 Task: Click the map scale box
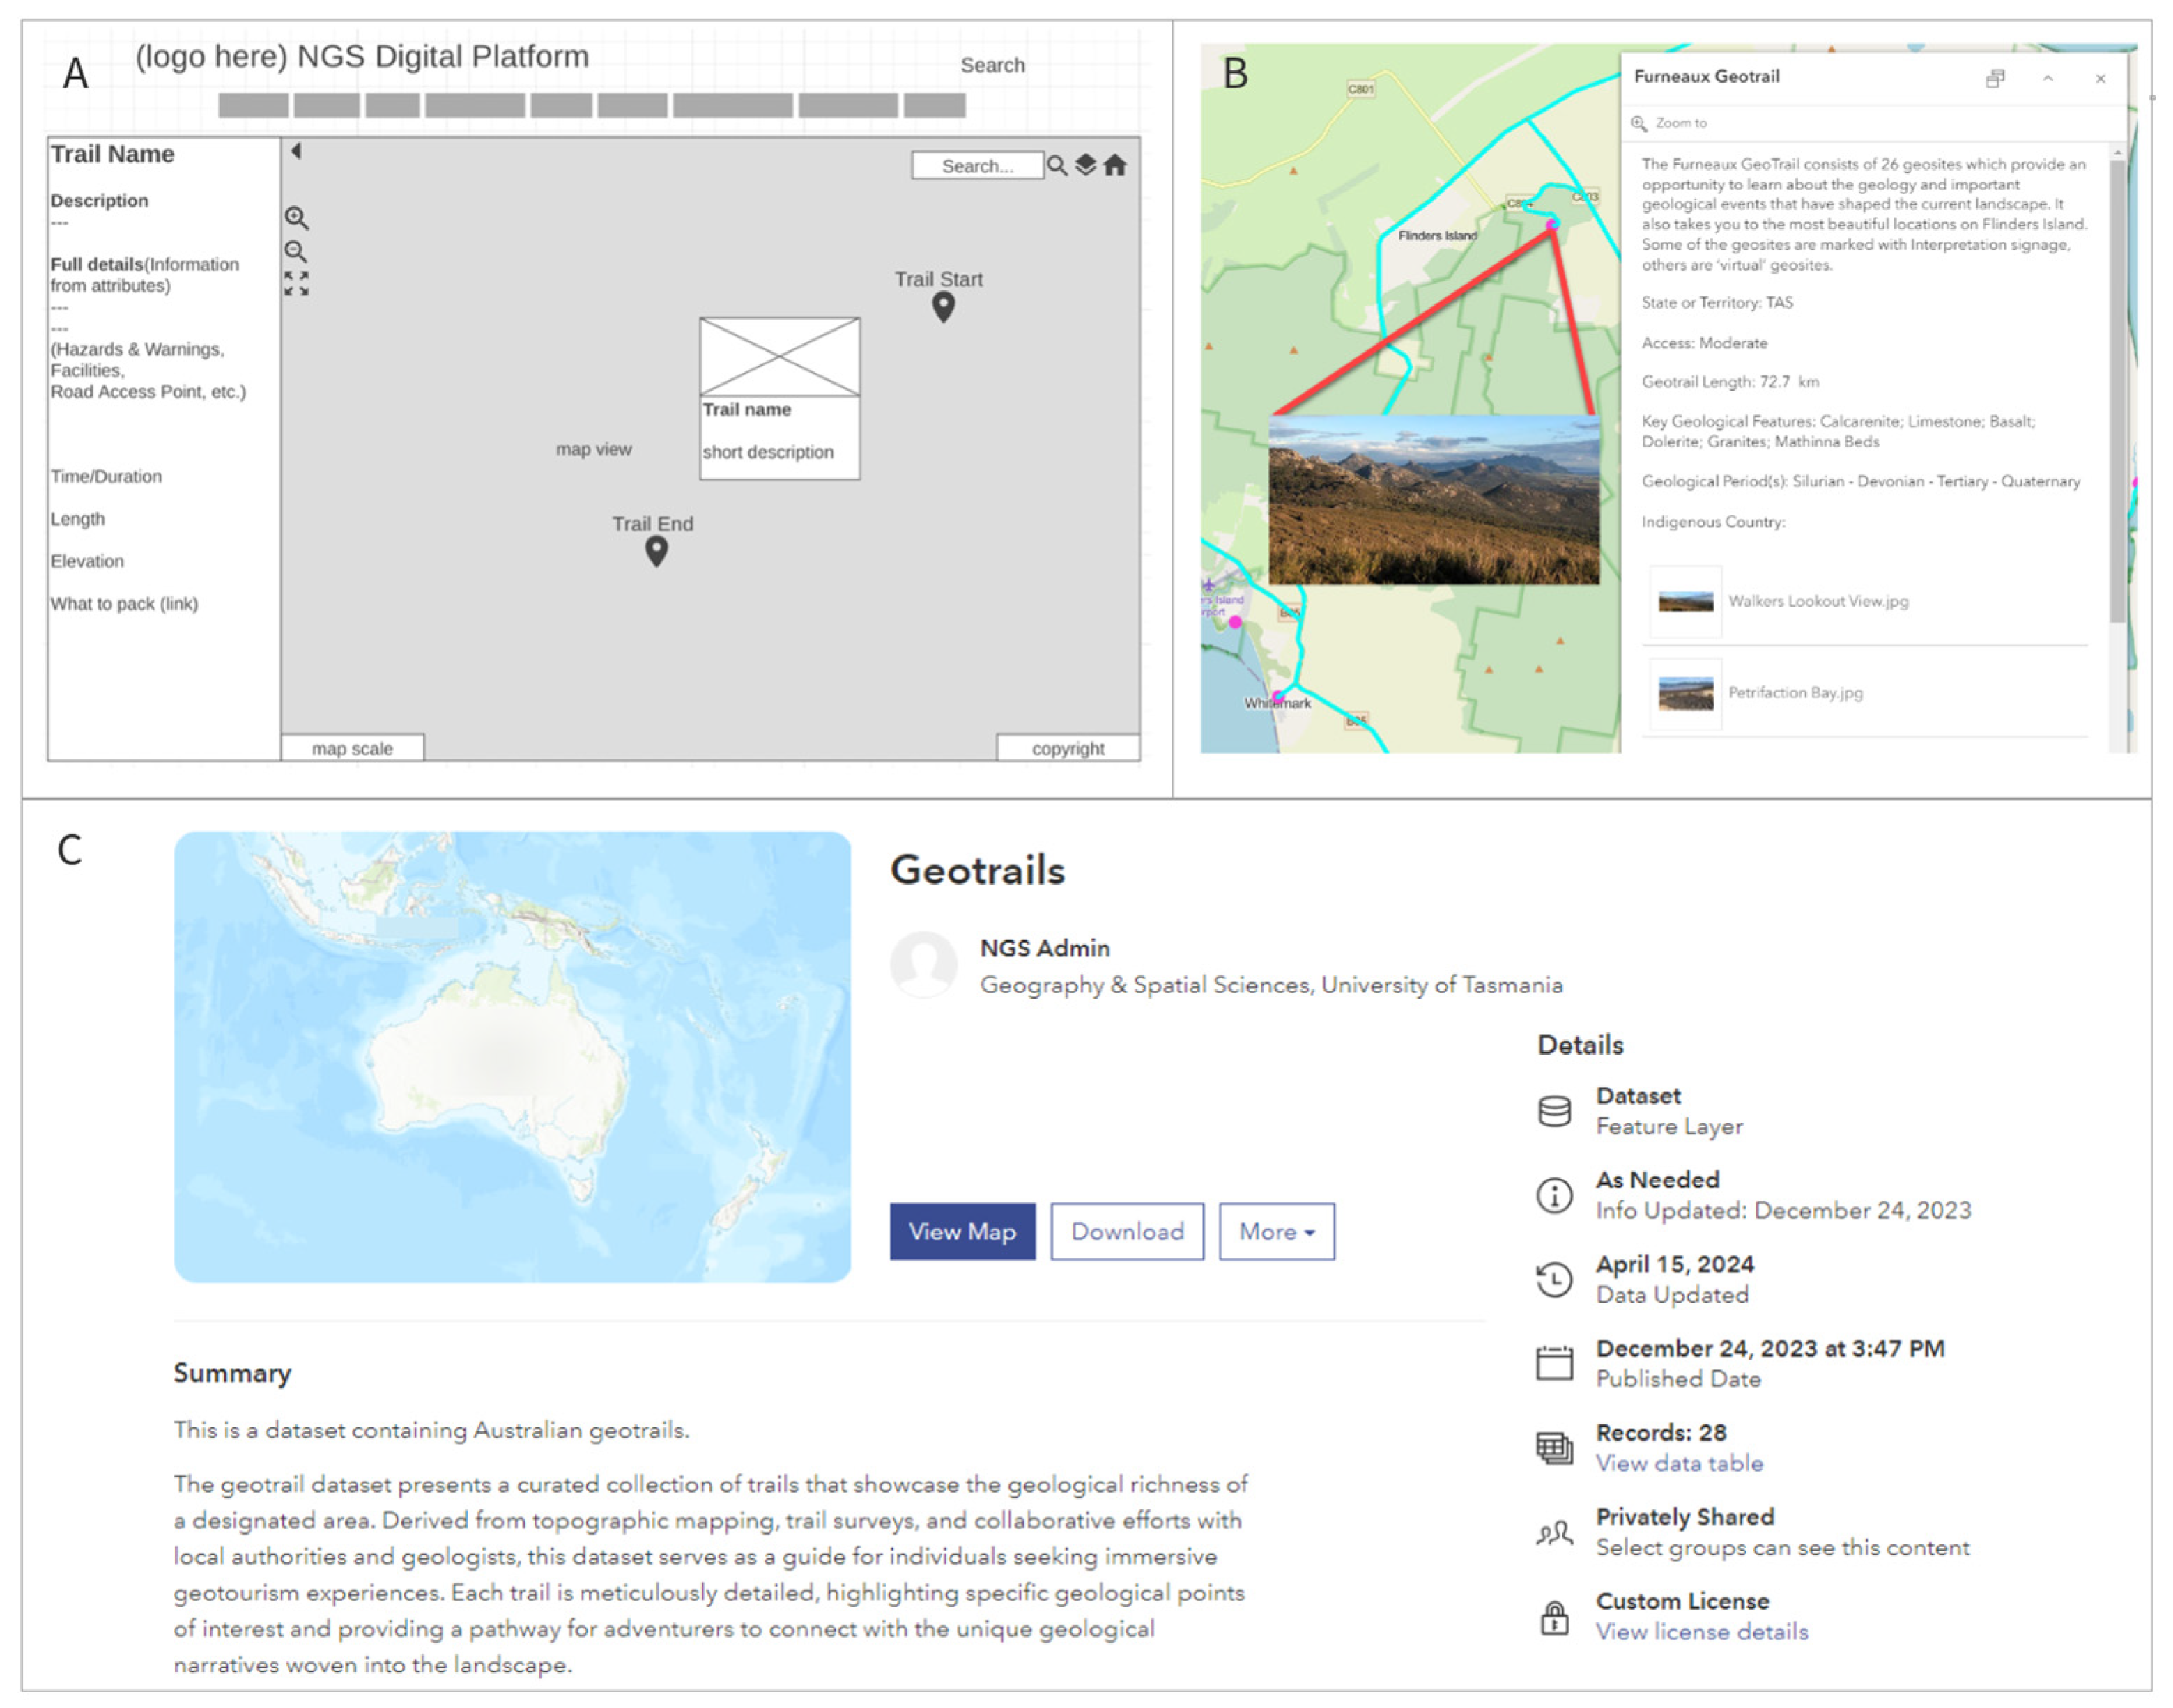coord(352,749)
